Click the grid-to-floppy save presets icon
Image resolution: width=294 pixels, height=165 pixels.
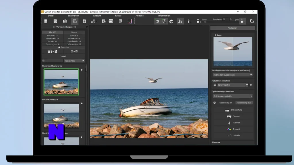click(53, 51)
